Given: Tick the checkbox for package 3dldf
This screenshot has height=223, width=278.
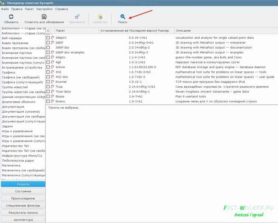Looking at the screenshot, I should coord(48,43).
